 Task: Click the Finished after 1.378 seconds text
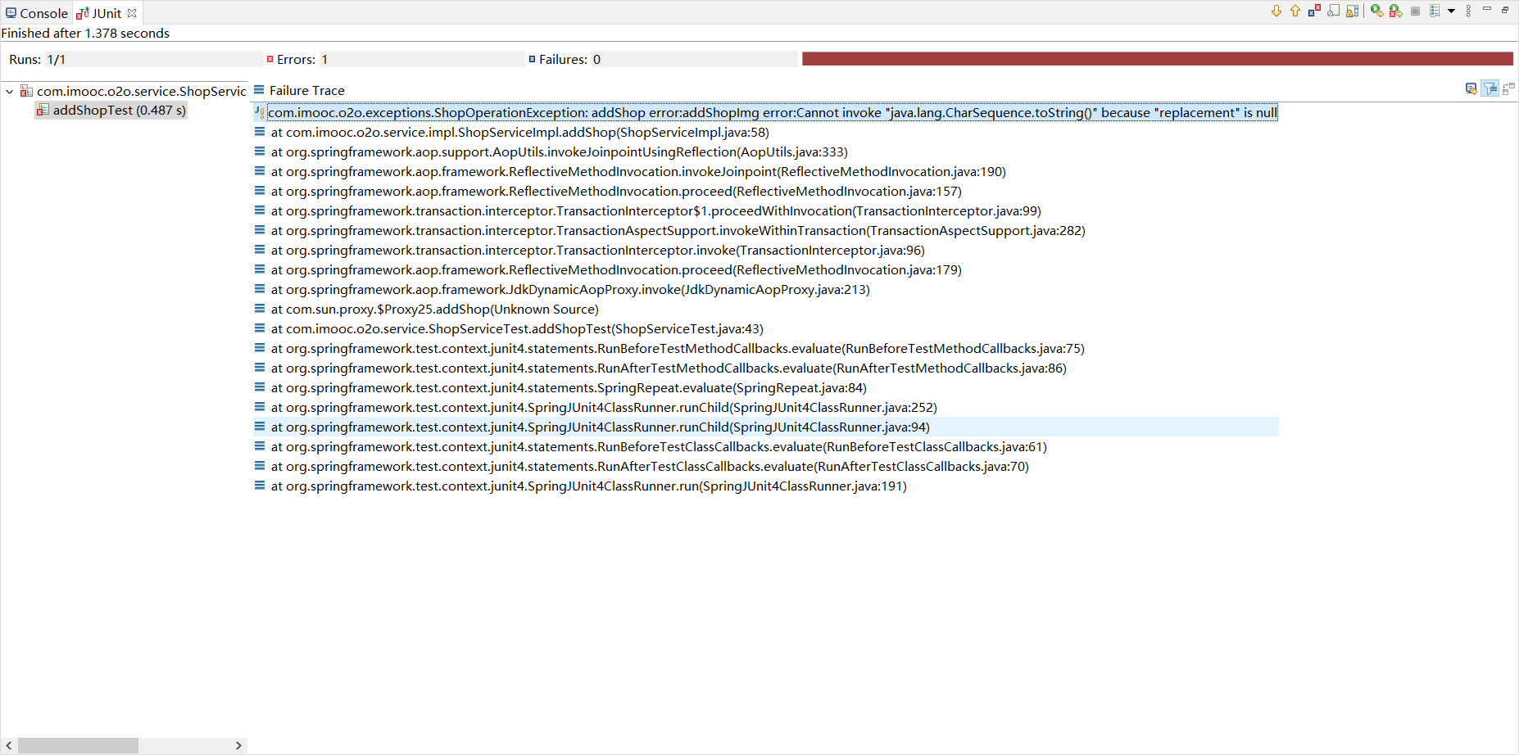point(85,33)
